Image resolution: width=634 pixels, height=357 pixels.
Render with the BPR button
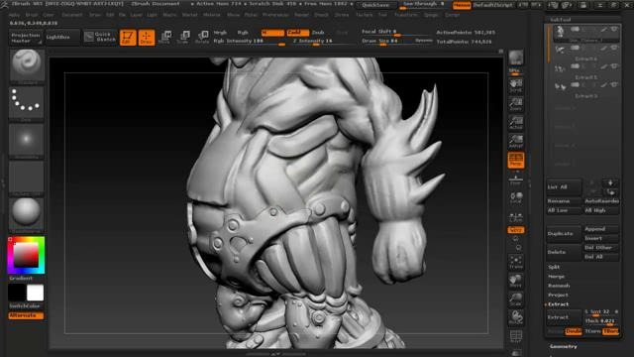point(516,58)
